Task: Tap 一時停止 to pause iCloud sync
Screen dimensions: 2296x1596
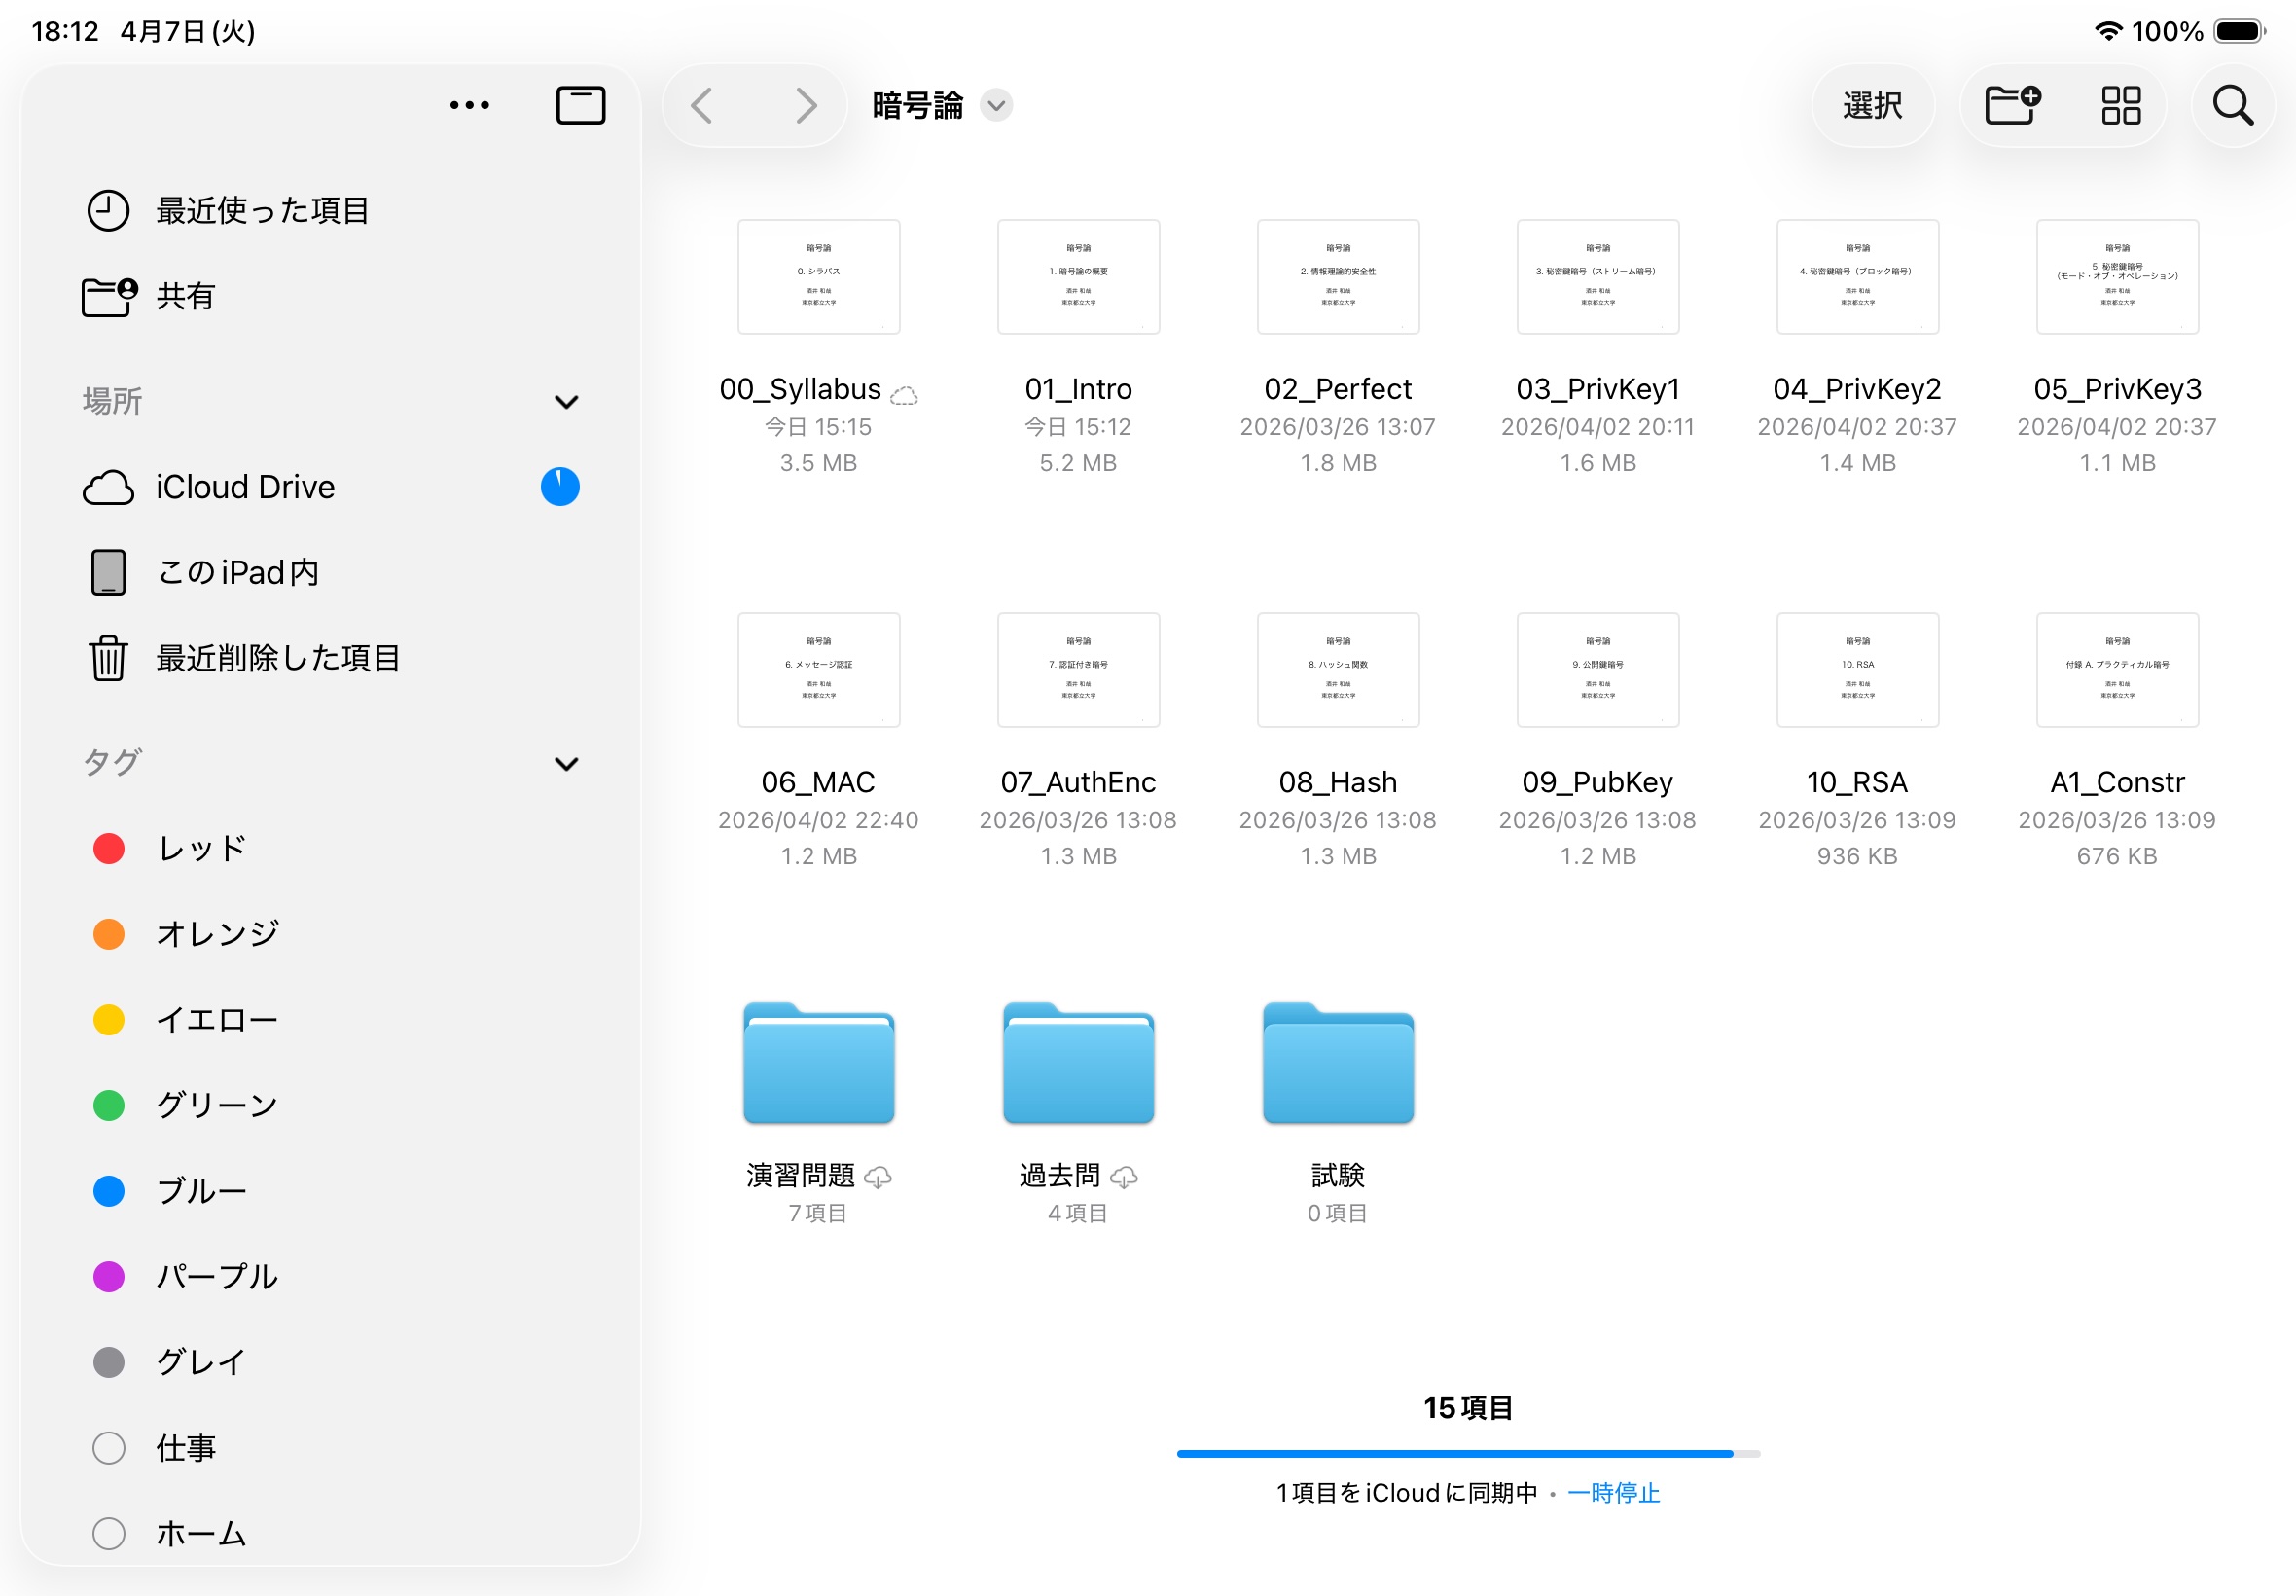Action: (x=1613, y=1493)
